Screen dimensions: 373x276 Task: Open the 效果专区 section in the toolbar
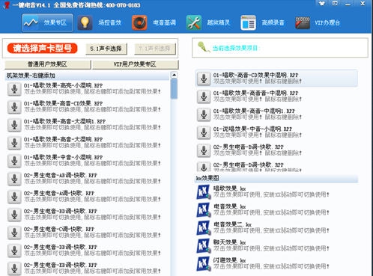[x=47, y=22]
